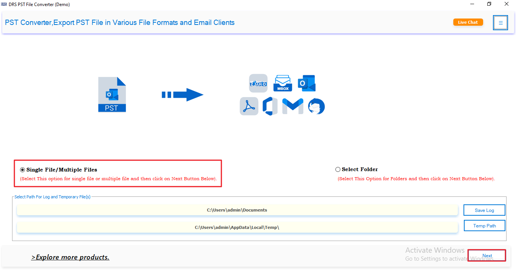Select the Thunderbird export icon
This screenshot has width=516, height=275.
(x=316, y=106)
